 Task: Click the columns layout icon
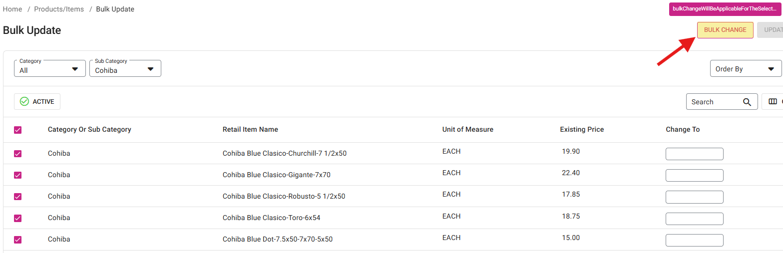[773, 102]
